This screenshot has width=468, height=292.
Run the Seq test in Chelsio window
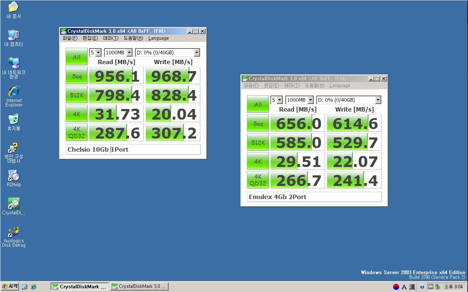tap(77, 76)
